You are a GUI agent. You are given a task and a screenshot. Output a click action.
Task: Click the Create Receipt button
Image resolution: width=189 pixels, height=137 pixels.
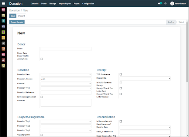tap(17, 22)
